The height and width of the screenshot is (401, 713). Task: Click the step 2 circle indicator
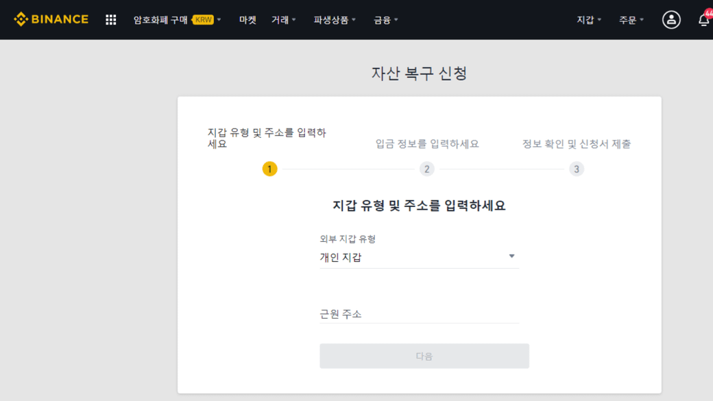[426, 169]
